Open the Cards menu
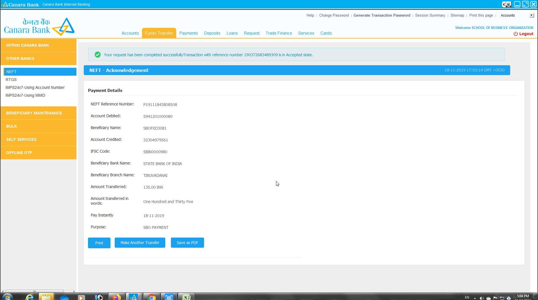The width and height of the screenshot is (538, 300). click(x=326, y=33)
